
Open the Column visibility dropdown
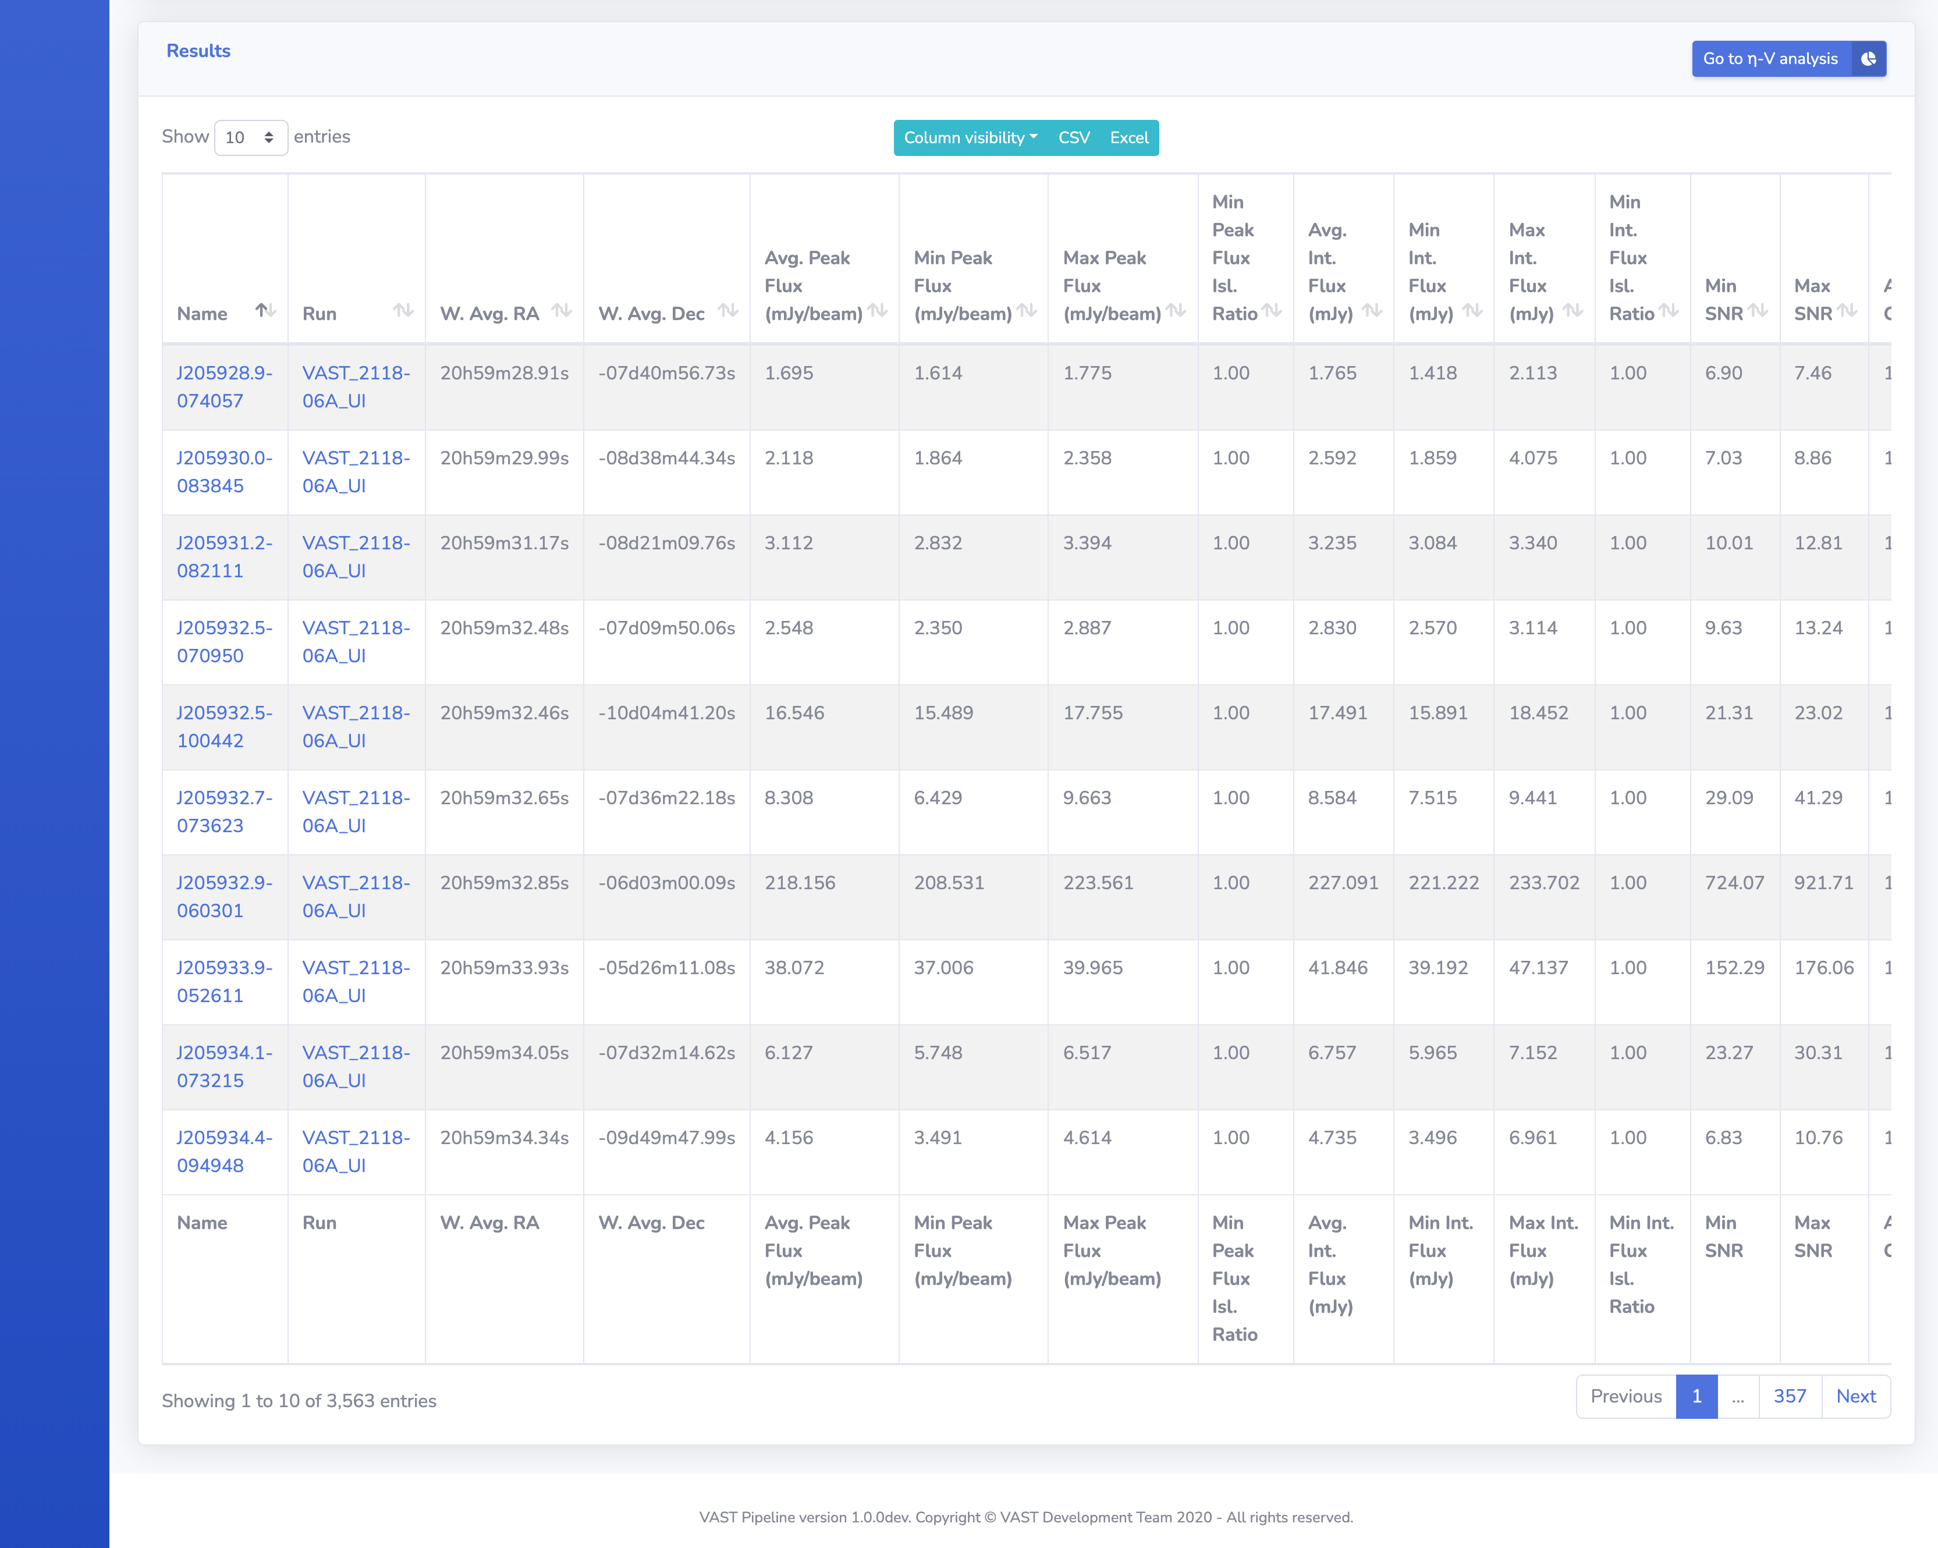[970, 137]
